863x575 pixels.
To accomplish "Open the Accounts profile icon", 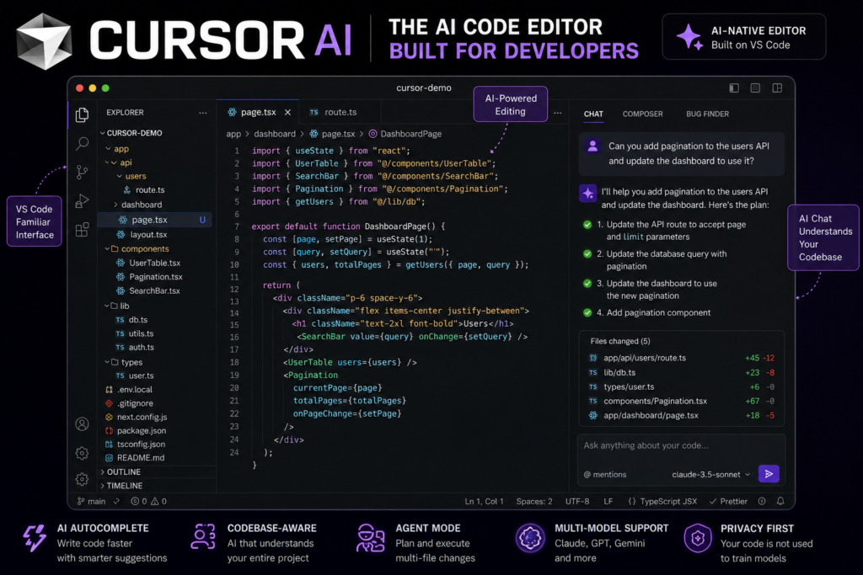I will coord(82,423).
